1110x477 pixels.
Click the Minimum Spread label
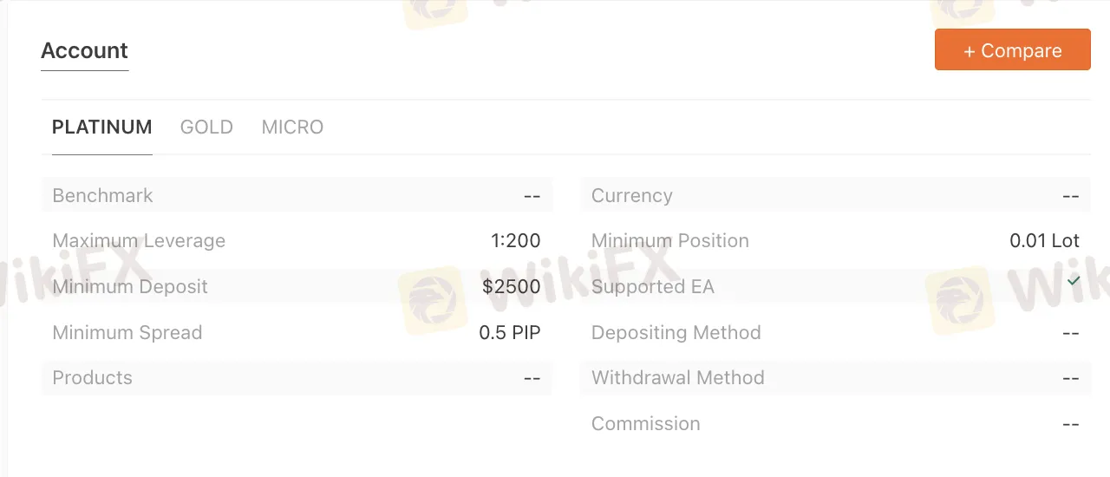point(127,333)
